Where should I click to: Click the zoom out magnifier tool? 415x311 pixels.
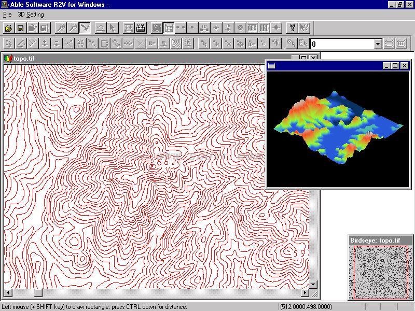point(73,28)
